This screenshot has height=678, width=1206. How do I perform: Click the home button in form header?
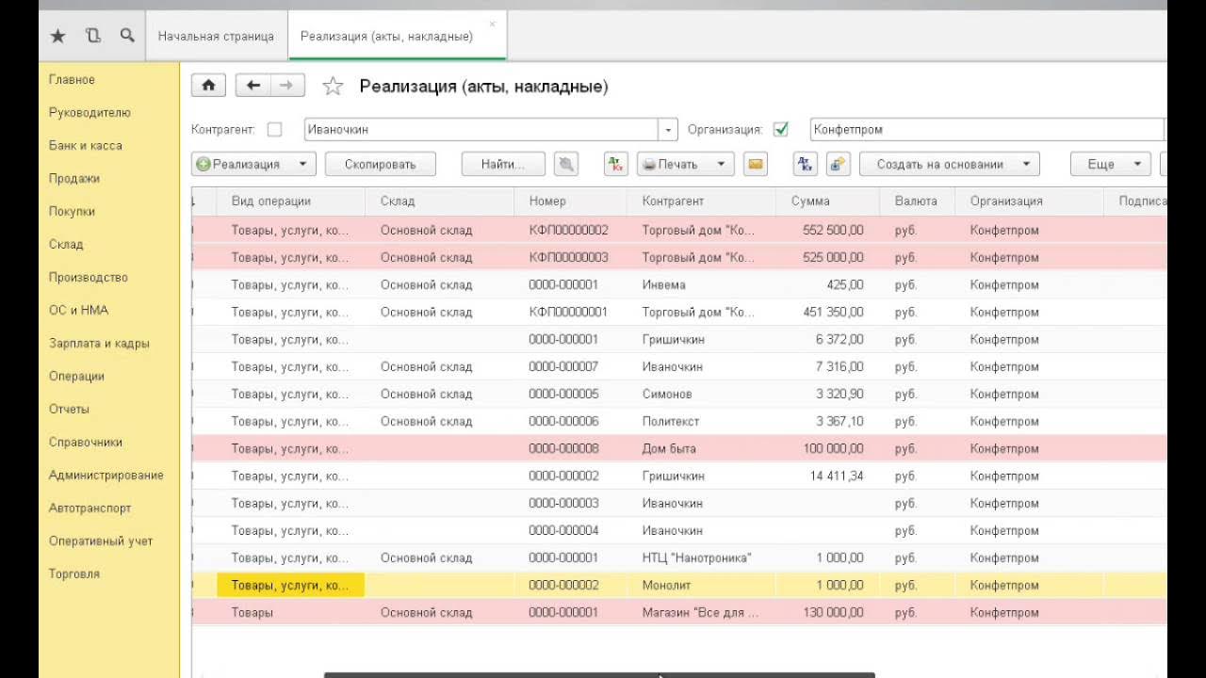coord(208,86)
